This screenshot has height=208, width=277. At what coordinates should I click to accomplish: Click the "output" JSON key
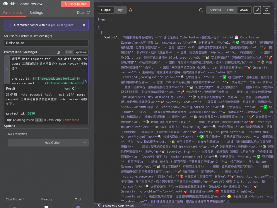coord(111,37)
